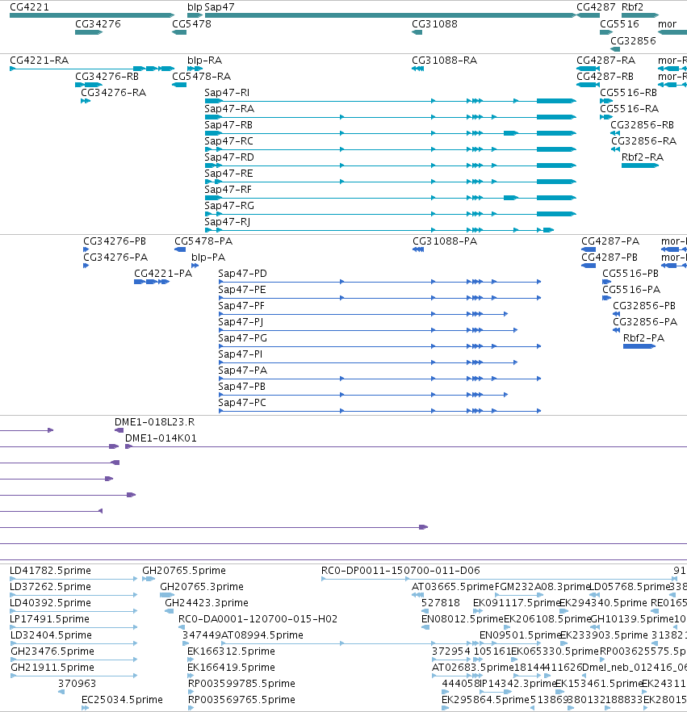Viewport: 687px width, 712px height.
Task: Select the CG4221 gene feature
Action: pyautogui.click(x=92, y=15)
